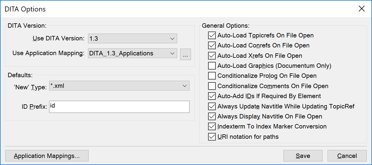Open Application Mappings dialog button
Screen dimensions: 372x165
tap(47, 156)
